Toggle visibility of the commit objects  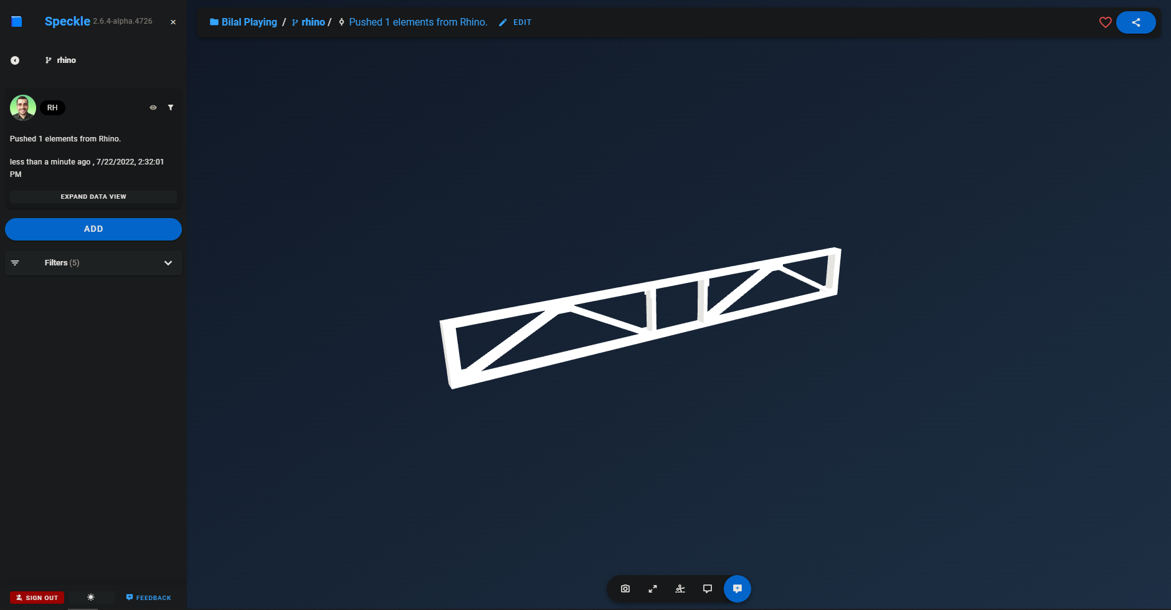153,107
